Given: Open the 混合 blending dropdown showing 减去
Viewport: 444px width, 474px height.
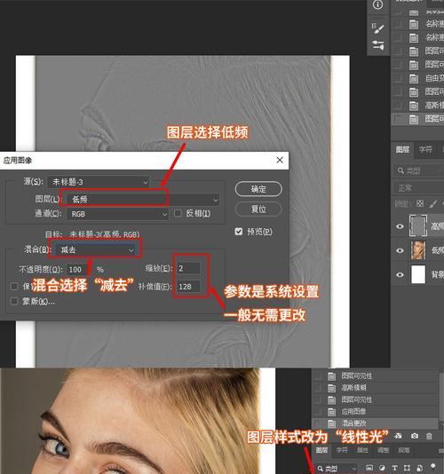Looking at the screenshot, I should (x=94, y=249).
